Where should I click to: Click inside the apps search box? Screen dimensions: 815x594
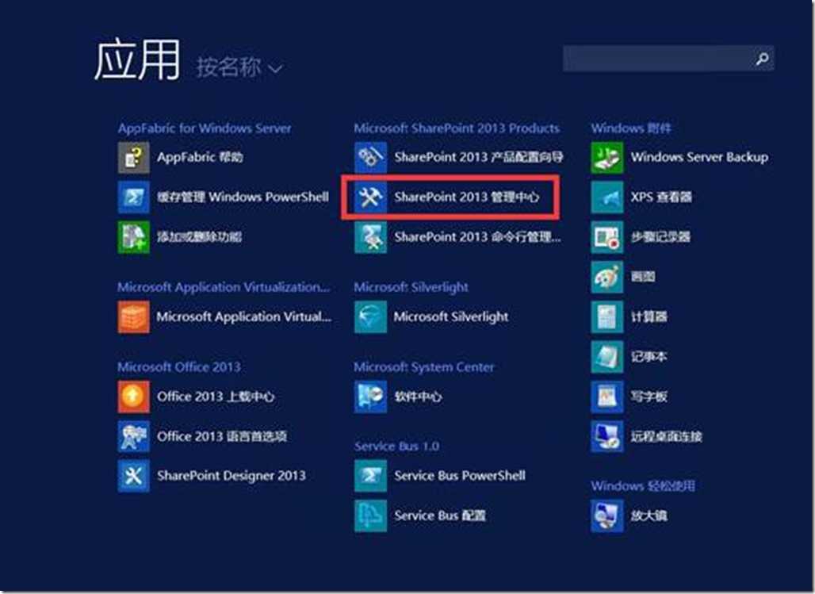pyautogui.click(x=668, y=58)
